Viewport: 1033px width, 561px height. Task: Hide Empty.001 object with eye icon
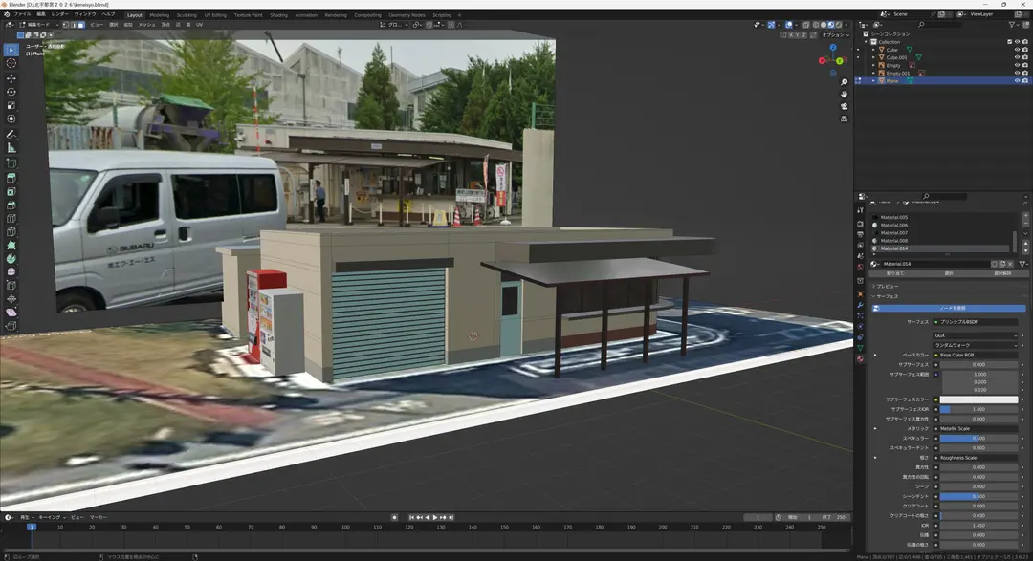pyautogui.click(x=1017, y=73)
